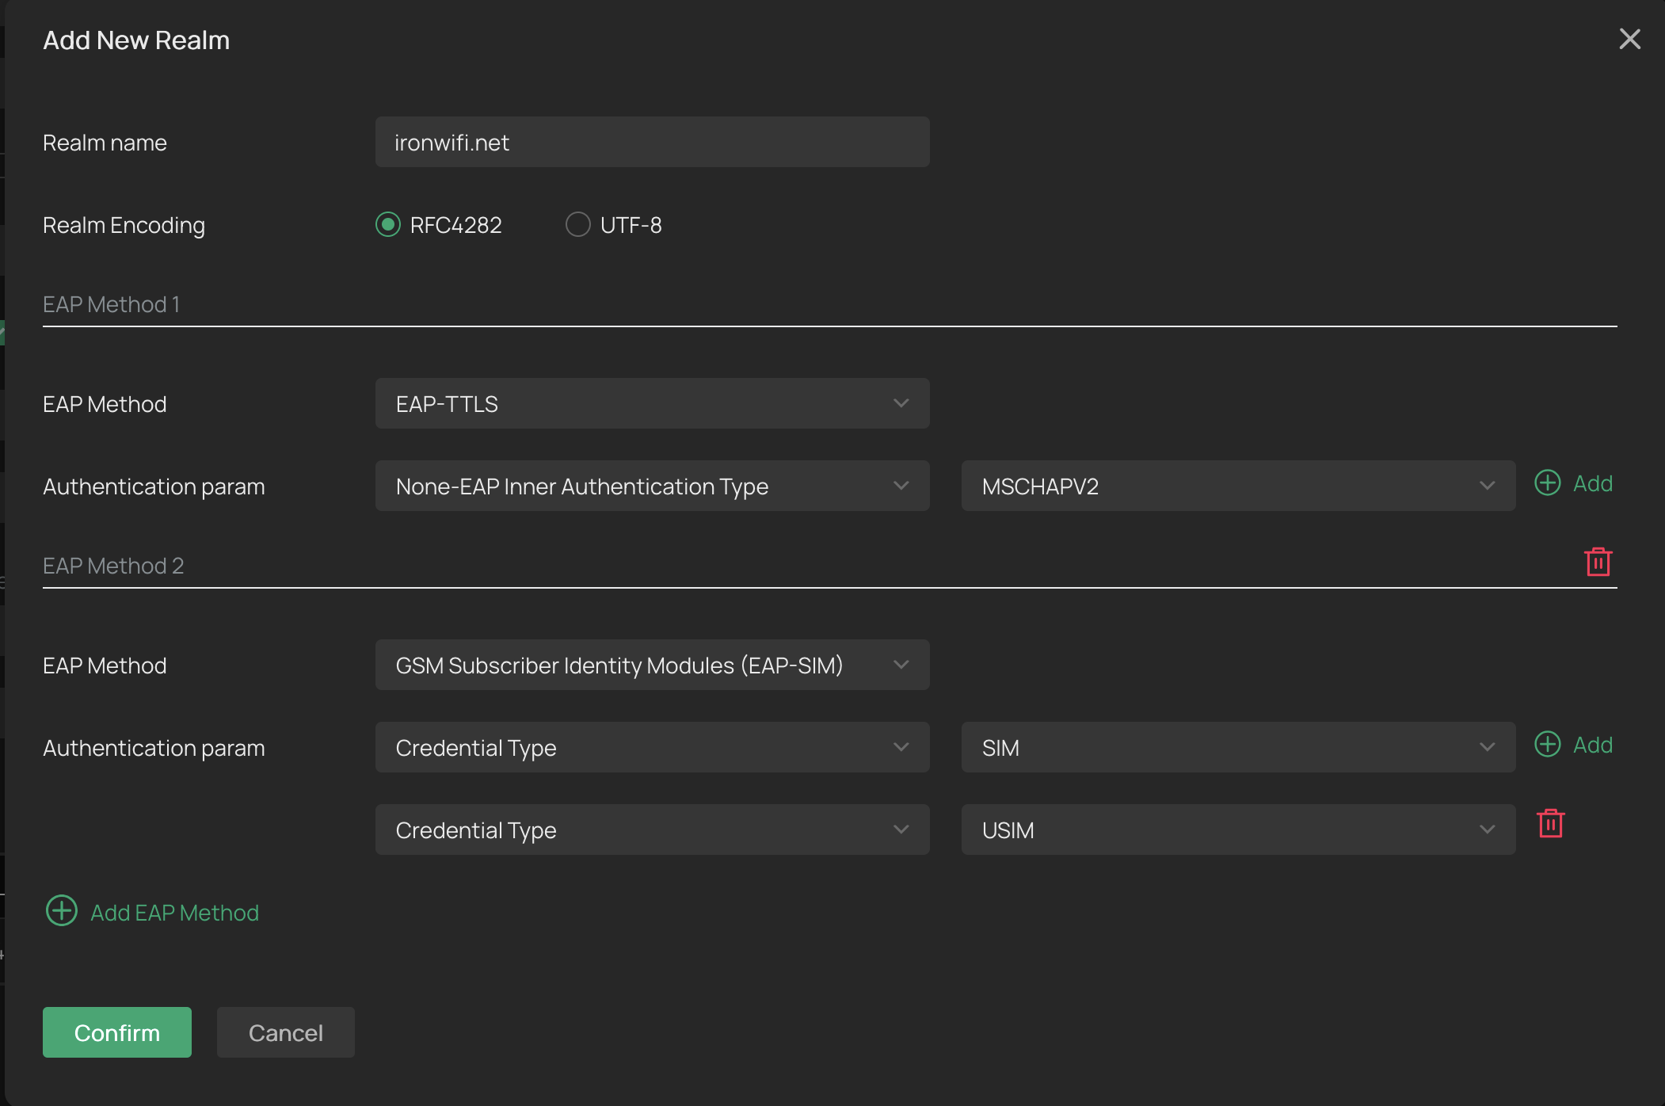Click the Cancel button
This screenshot has width=1665, height=1106.
[x=285, y=1032]
